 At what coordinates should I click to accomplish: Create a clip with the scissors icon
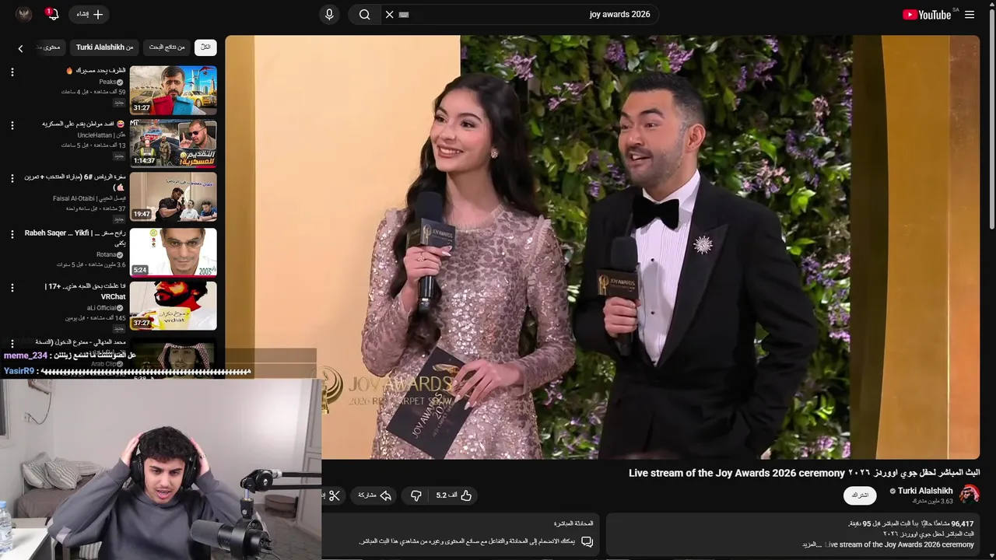(x=335, y=495)
